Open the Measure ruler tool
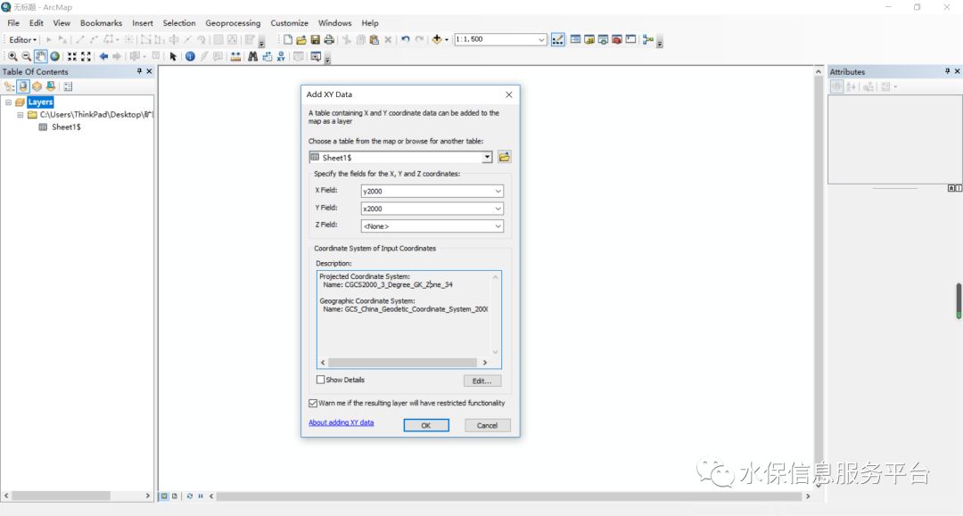This screenshot has width=963, height=516. [x=235, y=56]
